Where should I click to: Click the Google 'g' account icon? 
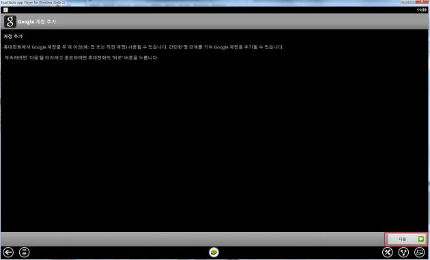point(10,22)
